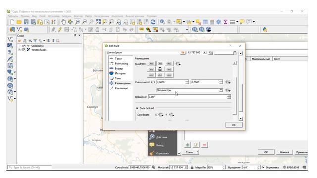Click the Отмена button in layer properties
Viewport: 317px width, 178px height.
pos(284,152)
